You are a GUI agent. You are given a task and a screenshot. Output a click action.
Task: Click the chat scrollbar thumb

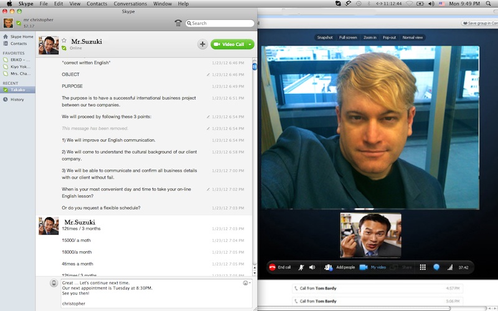tap(255, 67)
